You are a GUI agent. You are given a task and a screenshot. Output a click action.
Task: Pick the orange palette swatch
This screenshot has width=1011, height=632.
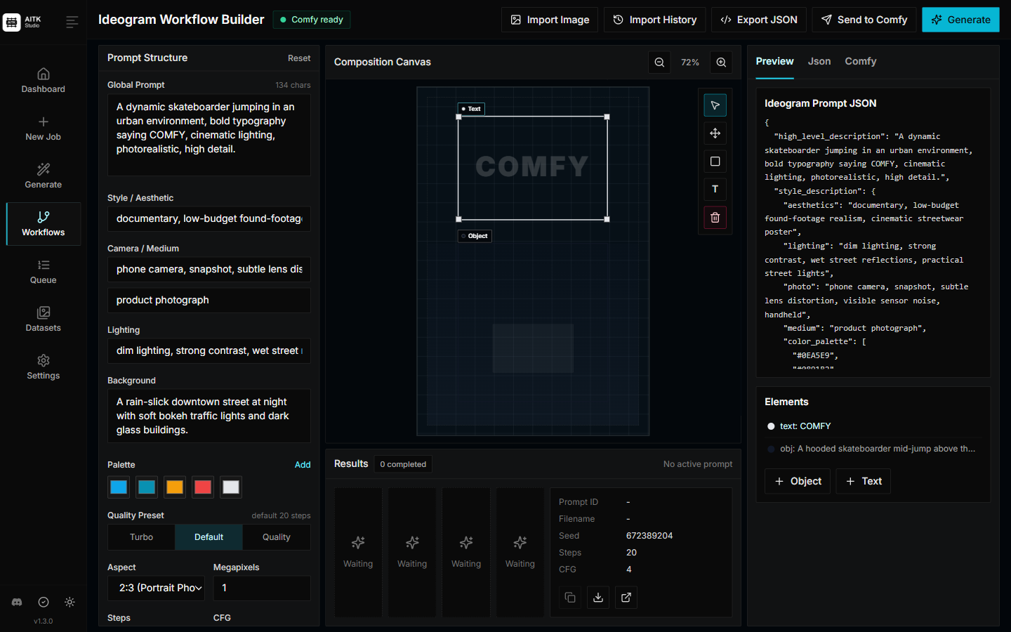[x=175, y=487]
